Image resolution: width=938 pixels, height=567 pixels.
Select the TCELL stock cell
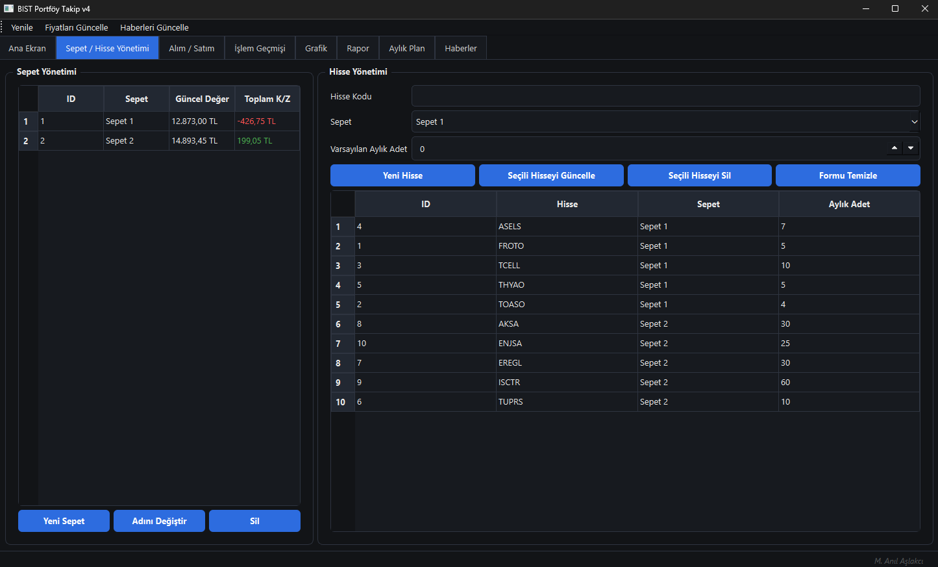click(x=567, y=266)
